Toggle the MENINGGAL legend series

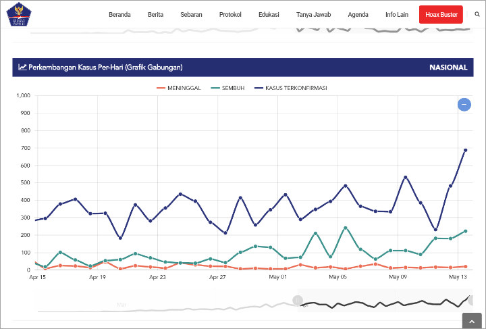[178, 88]
